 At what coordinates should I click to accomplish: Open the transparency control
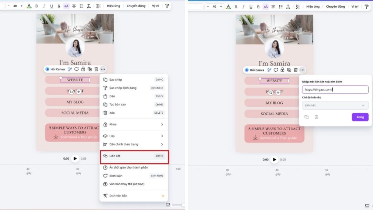[x=99, y=6]
